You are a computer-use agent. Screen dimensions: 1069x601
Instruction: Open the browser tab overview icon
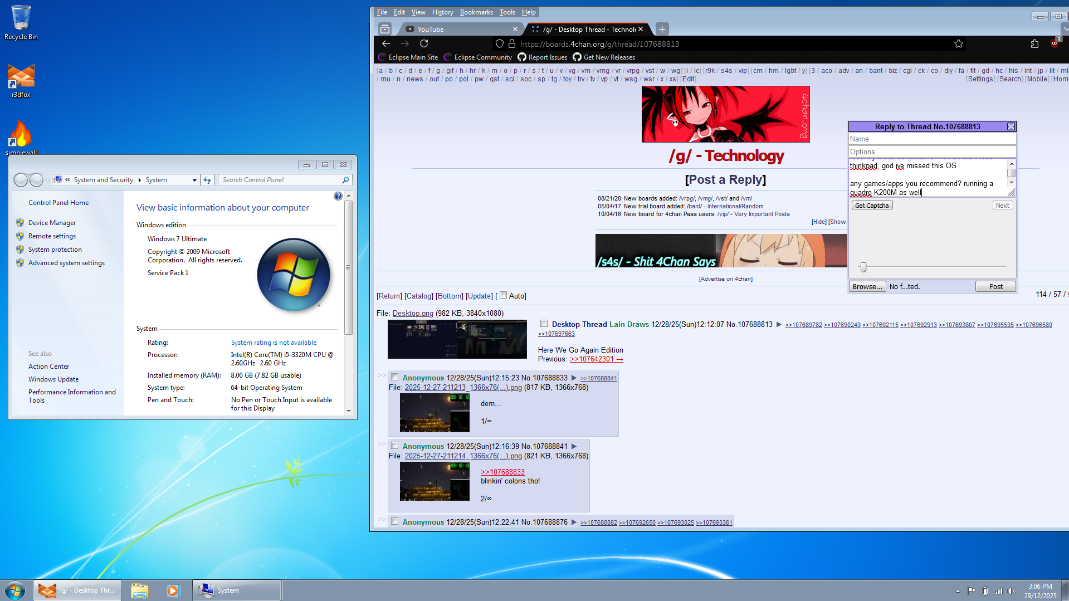(x=384, y=29)
